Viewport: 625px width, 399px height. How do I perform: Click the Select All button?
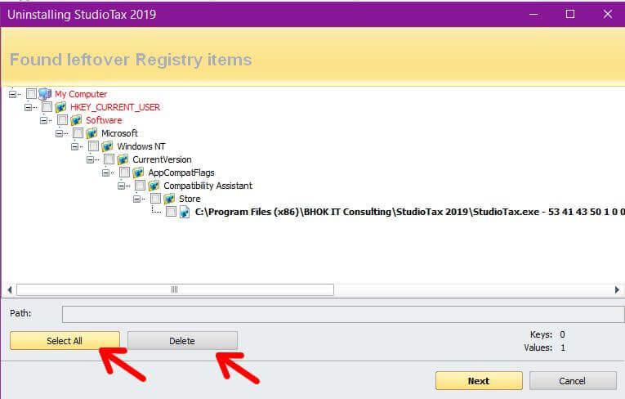[x=65, y=341]
